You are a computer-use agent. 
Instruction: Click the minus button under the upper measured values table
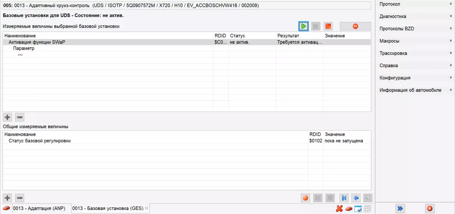(x=20, y=117)
